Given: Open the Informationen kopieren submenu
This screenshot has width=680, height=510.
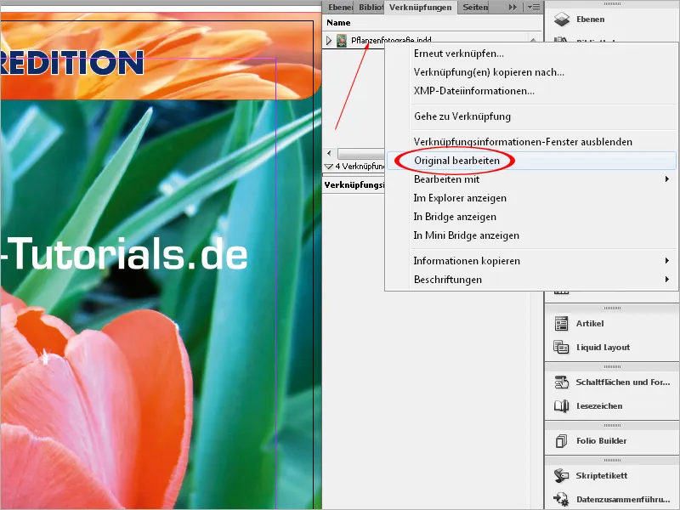Looking at the screenshot, I should click(530, 261).
